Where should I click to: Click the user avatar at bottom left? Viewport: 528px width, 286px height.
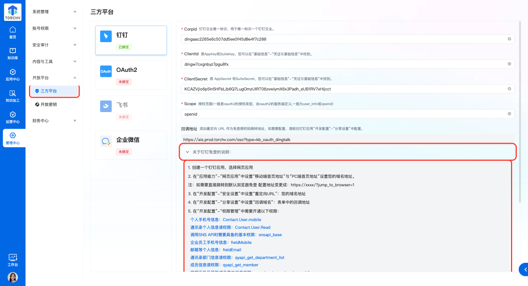click(x=13, y=277)
